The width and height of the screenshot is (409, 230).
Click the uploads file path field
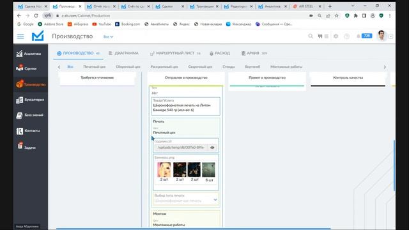(181, 148)
